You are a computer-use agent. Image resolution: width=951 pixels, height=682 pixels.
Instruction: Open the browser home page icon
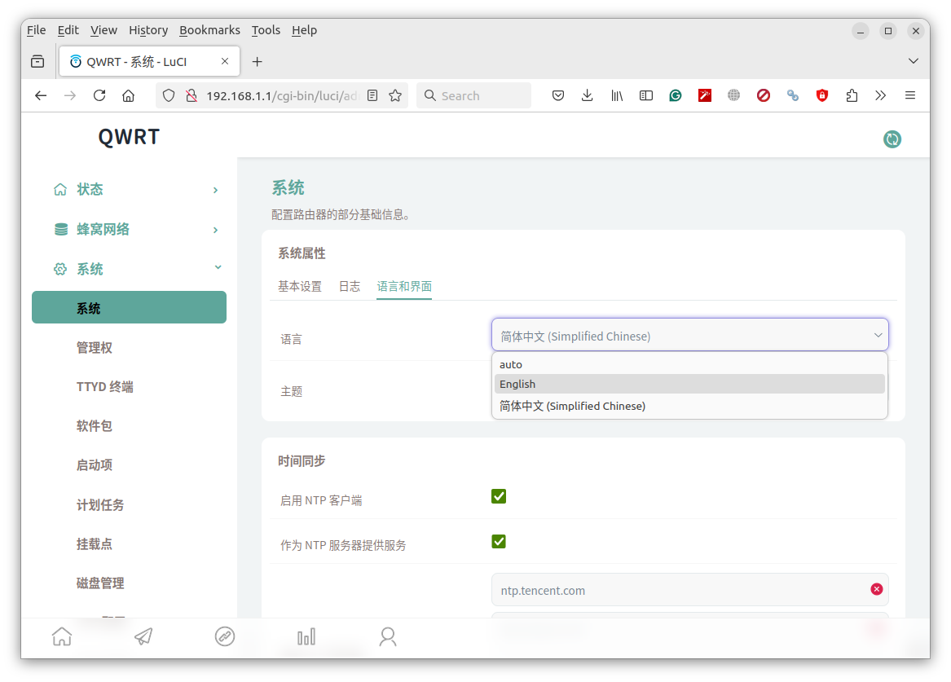point(129,96)
